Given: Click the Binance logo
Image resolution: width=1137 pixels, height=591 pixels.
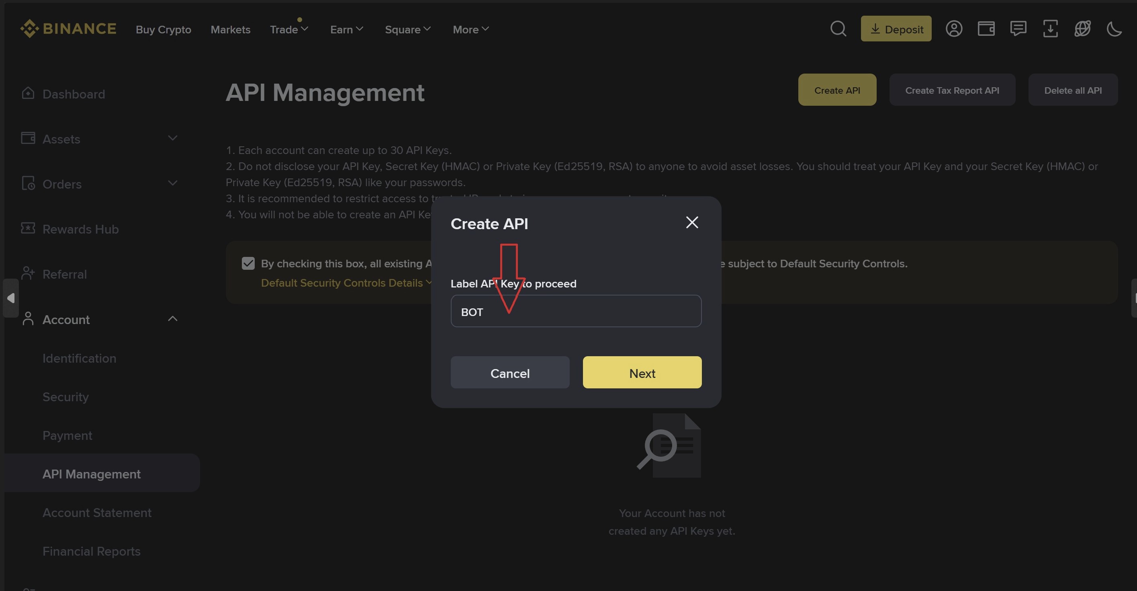Looking at the screenshot, I should 68,29.
